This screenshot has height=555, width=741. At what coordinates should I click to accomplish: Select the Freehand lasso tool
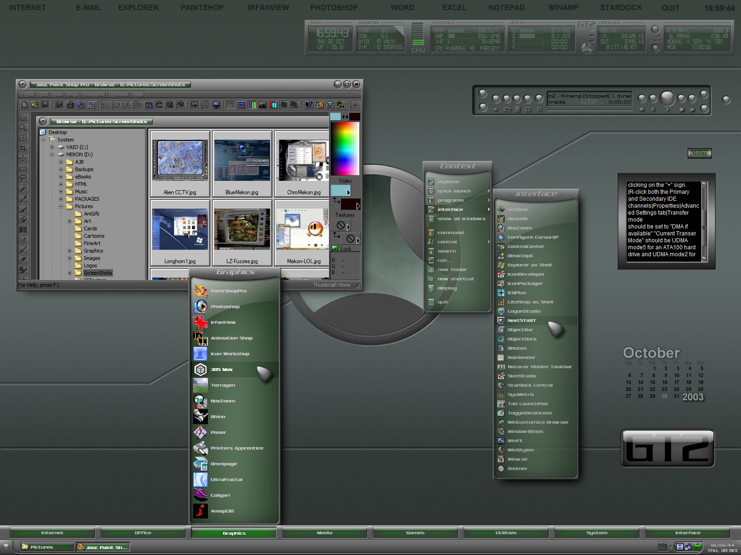pos(23,179)
